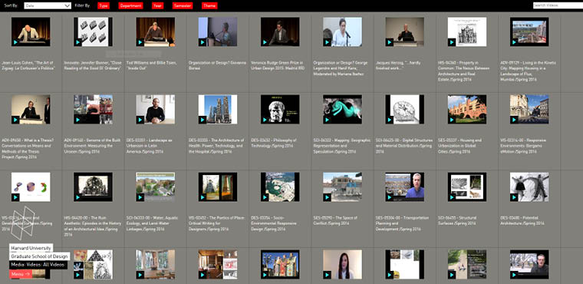
Task: Filter videos by Theme
Action: pos(209,5)
